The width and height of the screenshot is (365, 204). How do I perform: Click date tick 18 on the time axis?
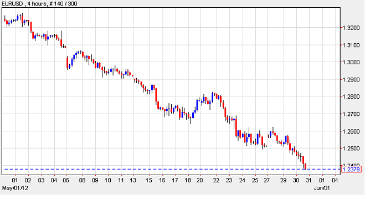[188, 181]
